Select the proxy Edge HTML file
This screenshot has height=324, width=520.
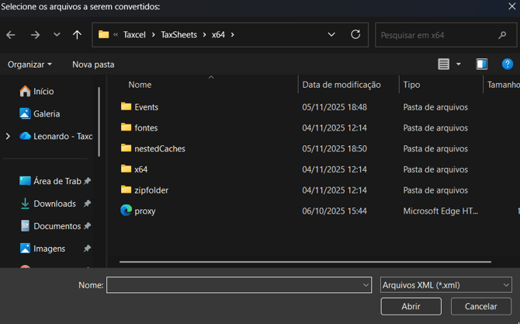point(144,211)
